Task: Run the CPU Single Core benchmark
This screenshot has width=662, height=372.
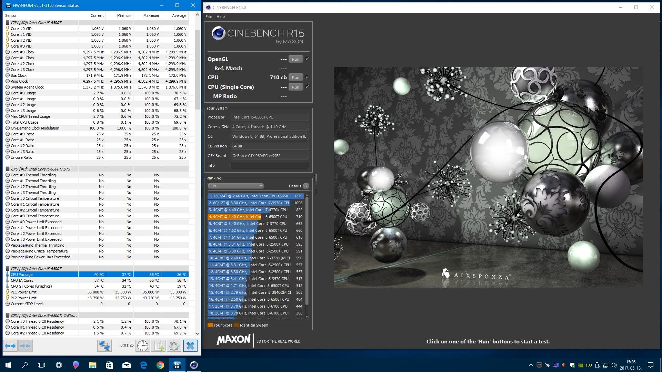Action: point(295,87)
